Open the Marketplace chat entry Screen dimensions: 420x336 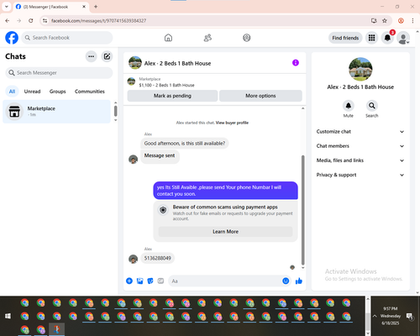click(x=56, y=112)
